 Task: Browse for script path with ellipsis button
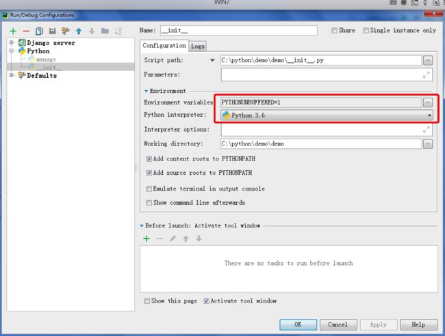pos(428,60)
